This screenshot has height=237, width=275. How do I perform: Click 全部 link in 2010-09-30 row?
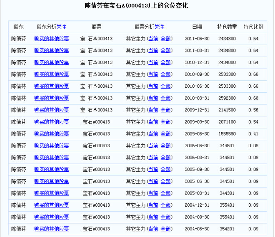165,74
